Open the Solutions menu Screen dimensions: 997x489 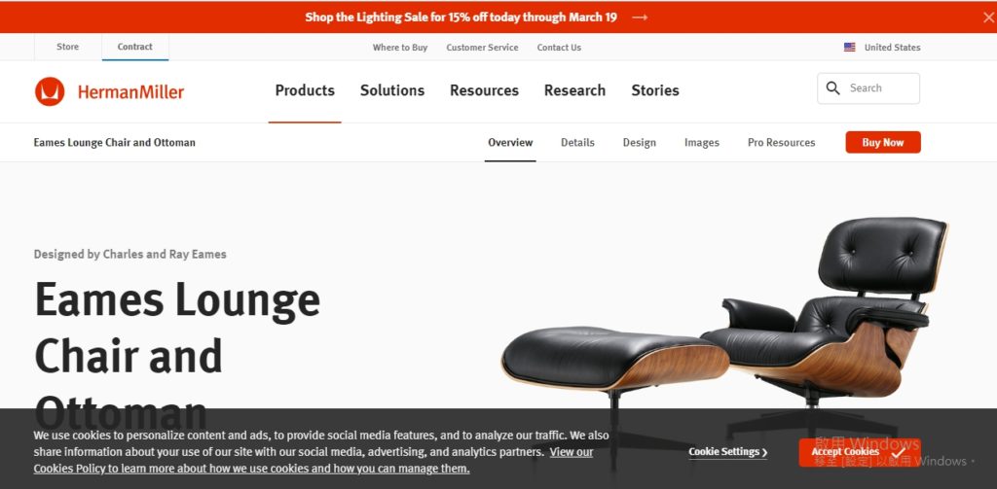click(x=392, y=90)
